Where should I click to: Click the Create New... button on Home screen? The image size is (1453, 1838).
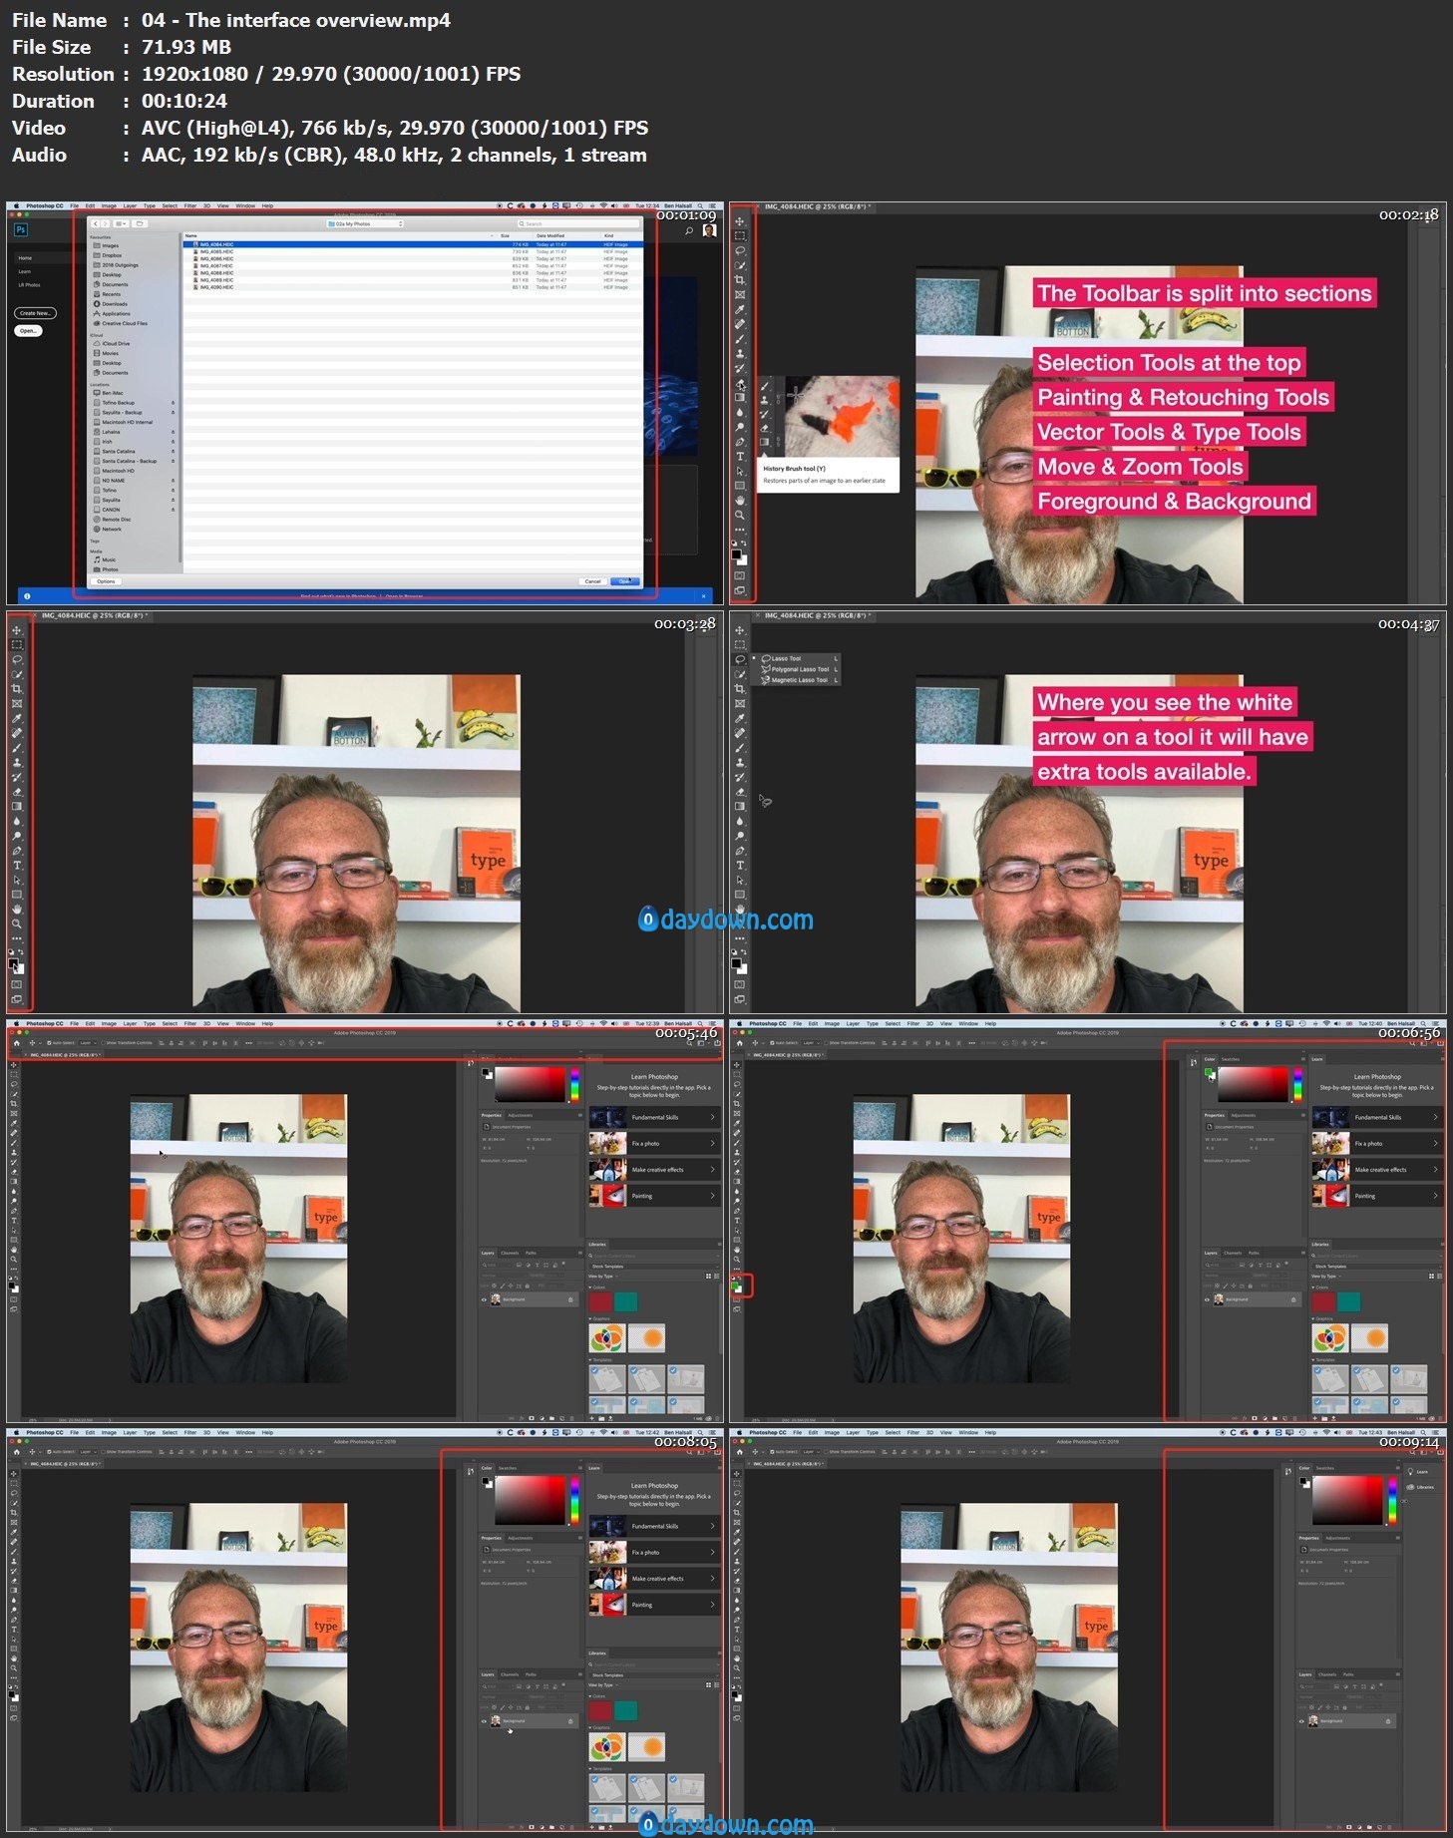(x=35, y=313)
